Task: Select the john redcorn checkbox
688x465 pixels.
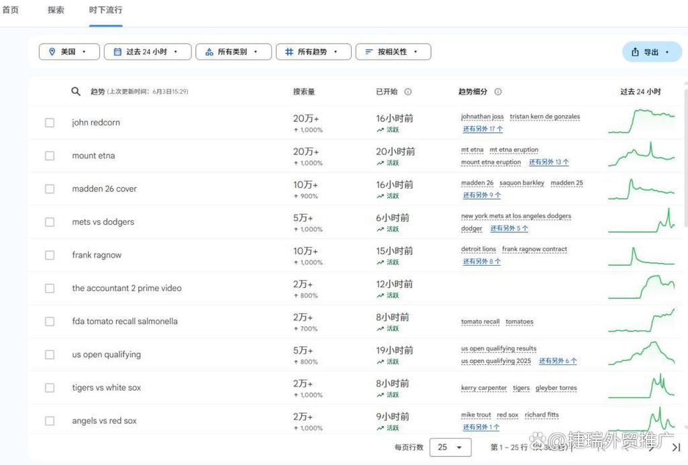Action: click(50, 122)
